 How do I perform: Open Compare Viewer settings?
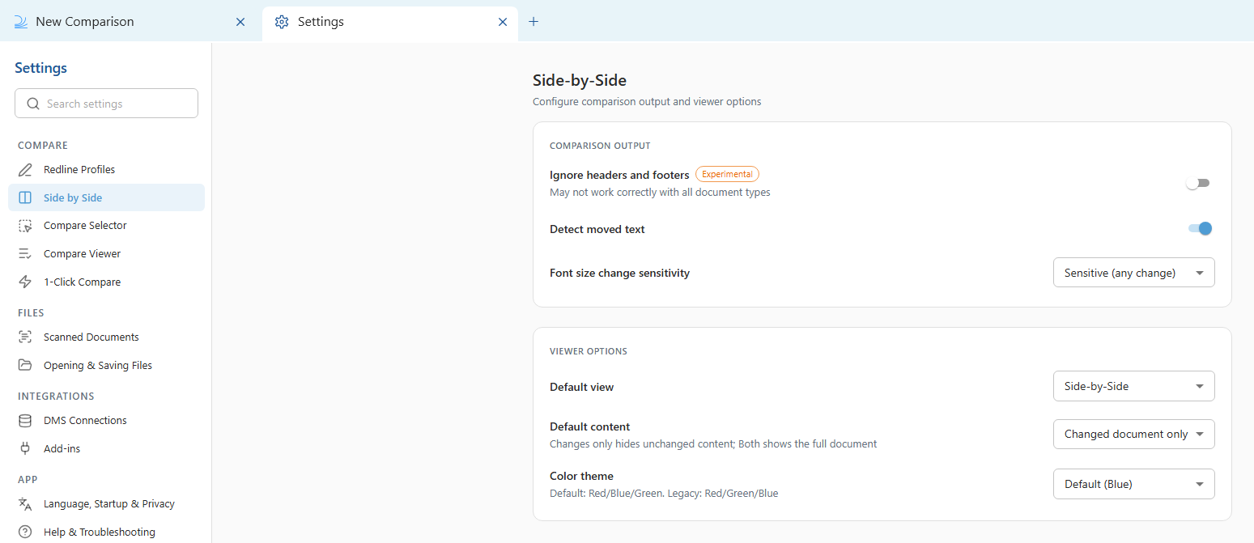click(106, 253)
